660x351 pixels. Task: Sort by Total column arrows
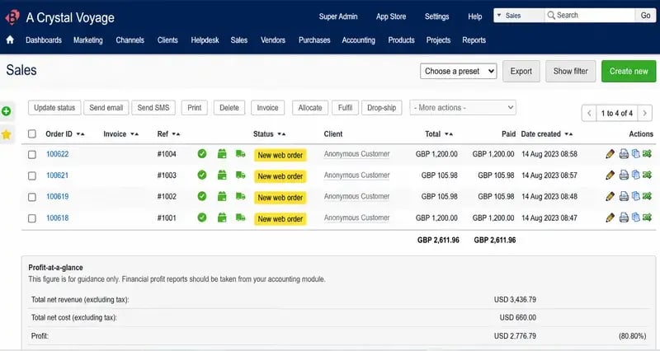pyautogui.click(x=449, y=134)
